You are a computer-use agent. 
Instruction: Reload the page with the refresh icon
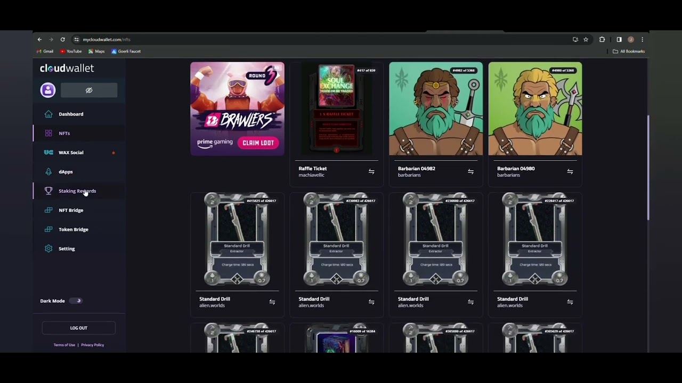62,39
